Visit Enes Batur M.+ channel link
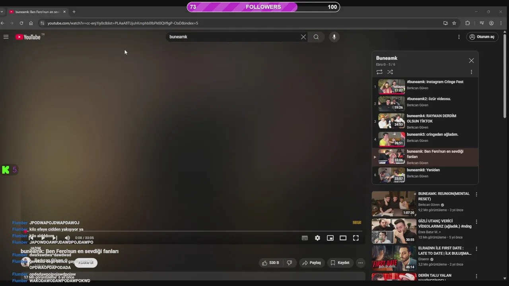Image resolution: width=509 pixels, height=286 pixels. coord(429,232)
